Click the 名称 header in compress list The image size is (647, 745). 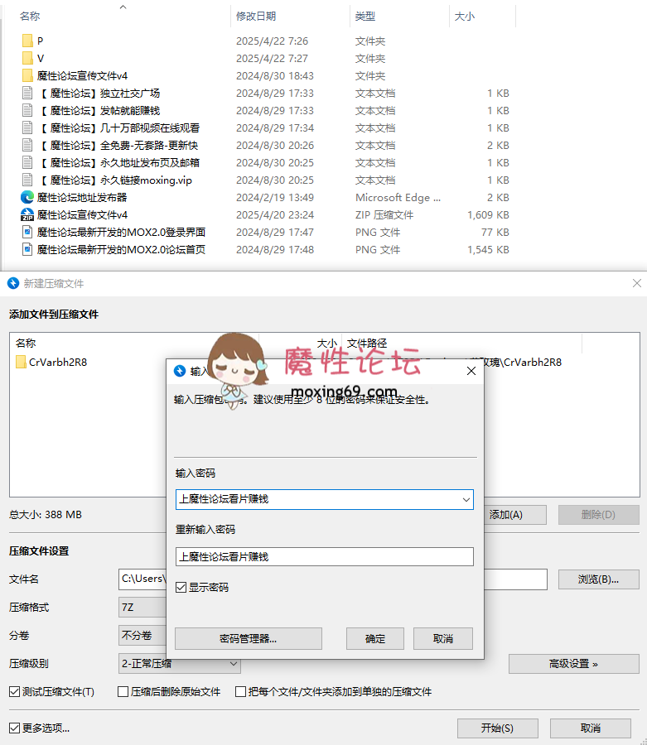[x=26, y=343]
